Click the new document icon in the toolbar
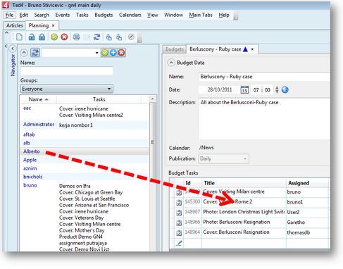 (20, 37)
